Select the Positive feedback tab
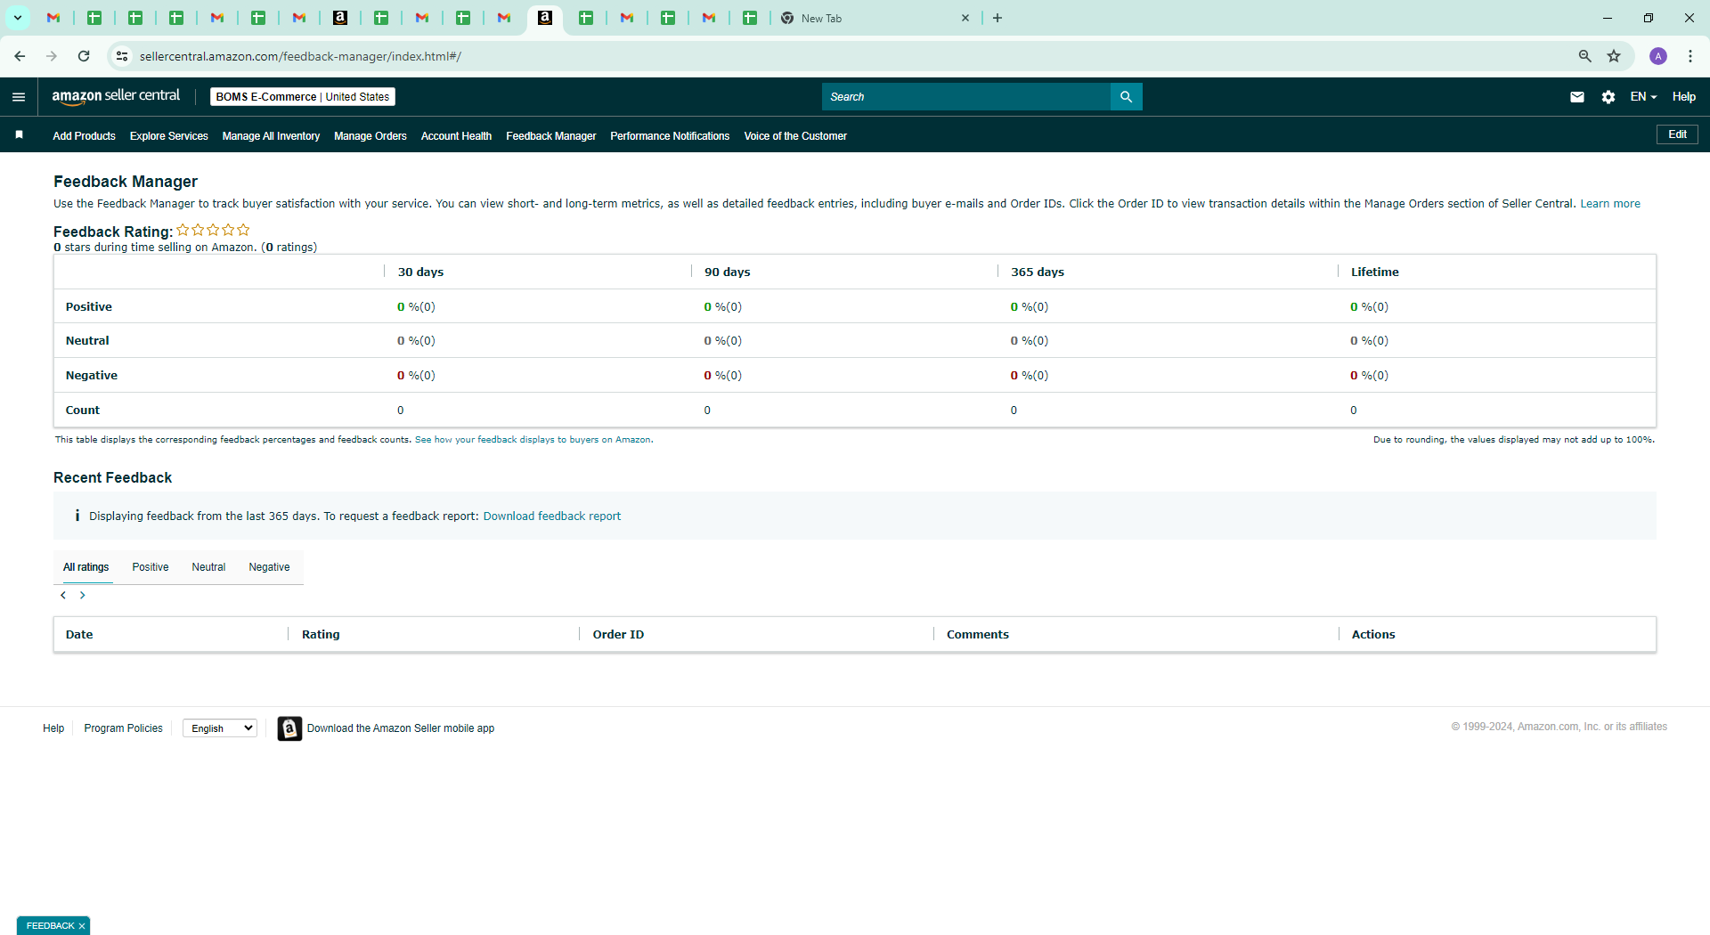The width and height of the screenshot is (1710, 935). (151, 567)
